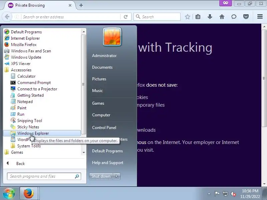Screen dimensions: 267x200
Task: Click the muted volume tray icon
Action: point(233,194)
